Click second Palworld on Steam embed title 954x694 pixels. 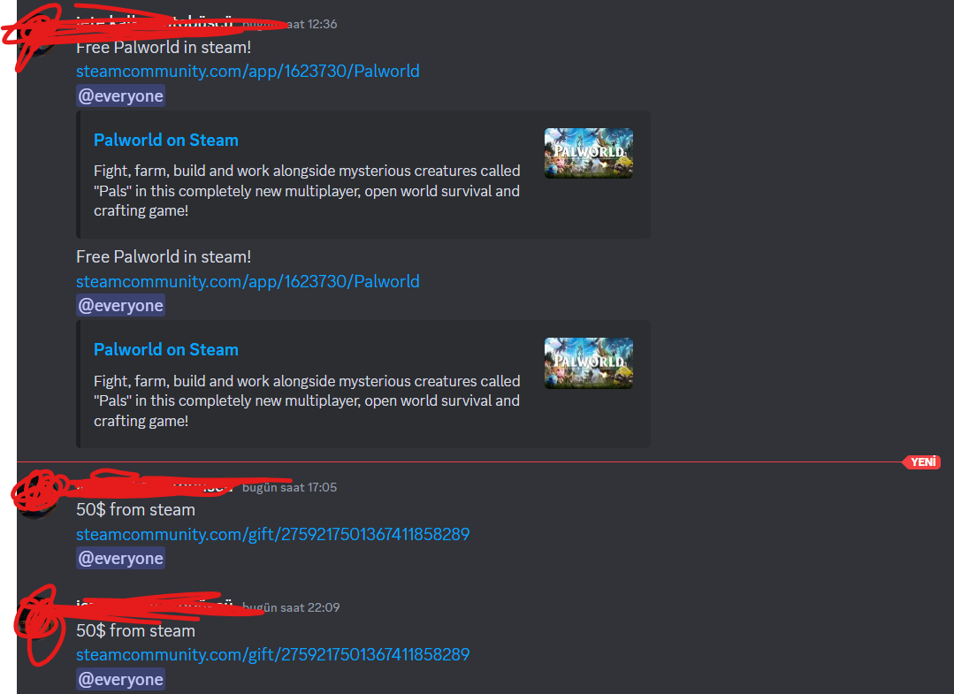[166, 350]
